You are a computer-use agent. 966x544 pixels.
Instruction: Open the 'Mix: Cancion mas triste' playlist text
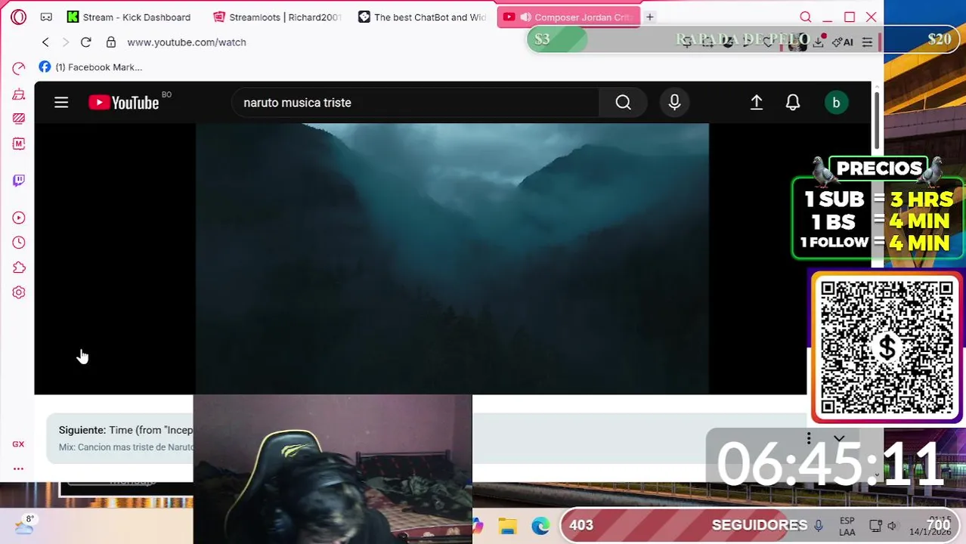point(126,447)
